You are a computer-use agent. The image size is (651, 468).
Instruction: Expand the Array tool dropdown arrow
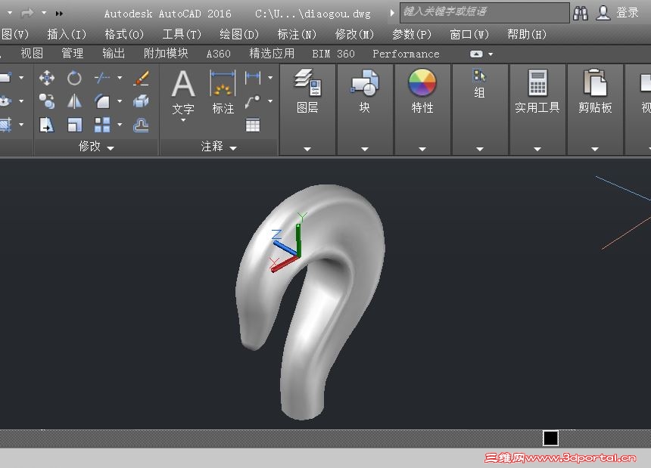(120, 125)
